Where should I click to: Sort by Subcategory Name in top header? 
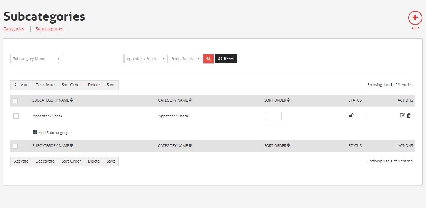click(x=52, y=100)
